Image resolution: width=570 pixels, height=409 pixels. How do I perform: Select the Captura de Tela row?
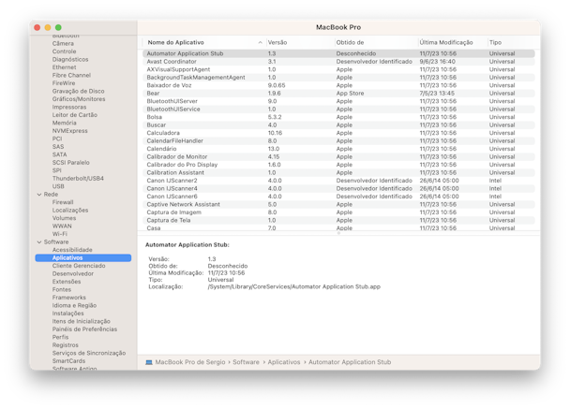[x=338, y=221]
